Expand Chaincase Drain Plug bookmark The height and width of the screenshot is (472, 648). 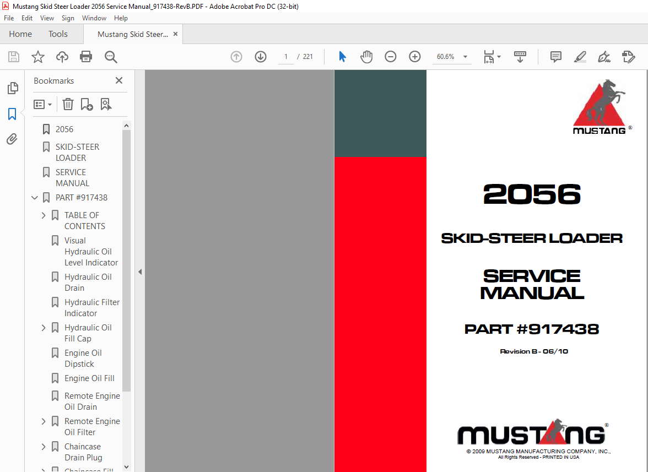44,447
